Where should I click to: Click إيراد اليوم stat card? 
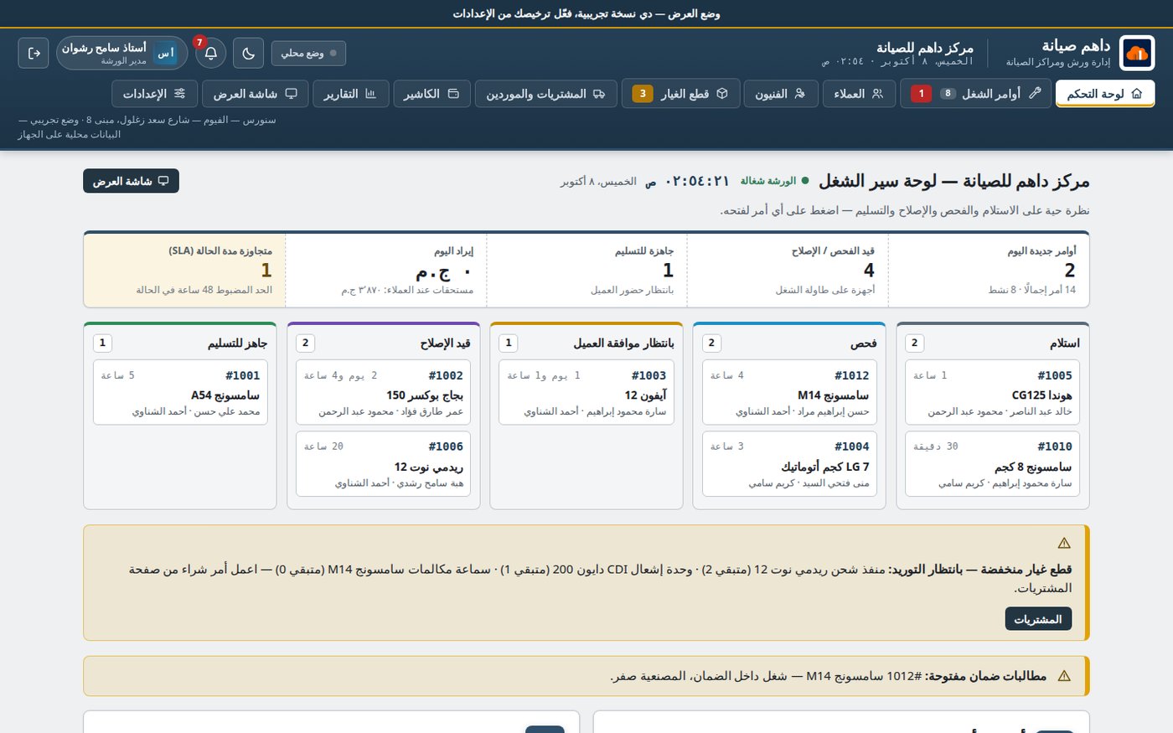pyautogui.click(x=385, y=270)
